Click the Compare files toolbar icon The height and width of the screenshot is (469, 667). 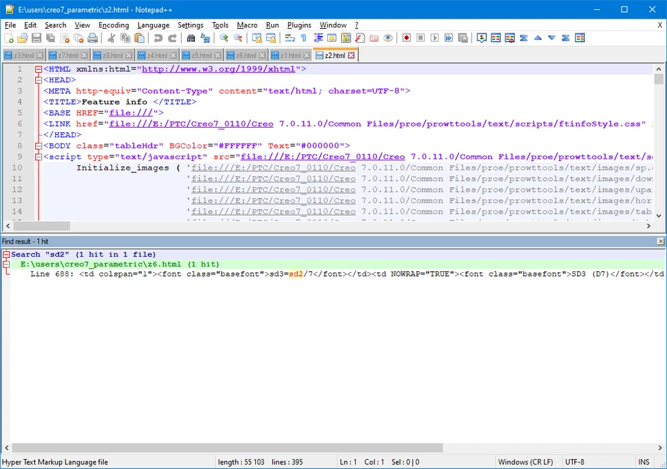click(x=495, y=38)
